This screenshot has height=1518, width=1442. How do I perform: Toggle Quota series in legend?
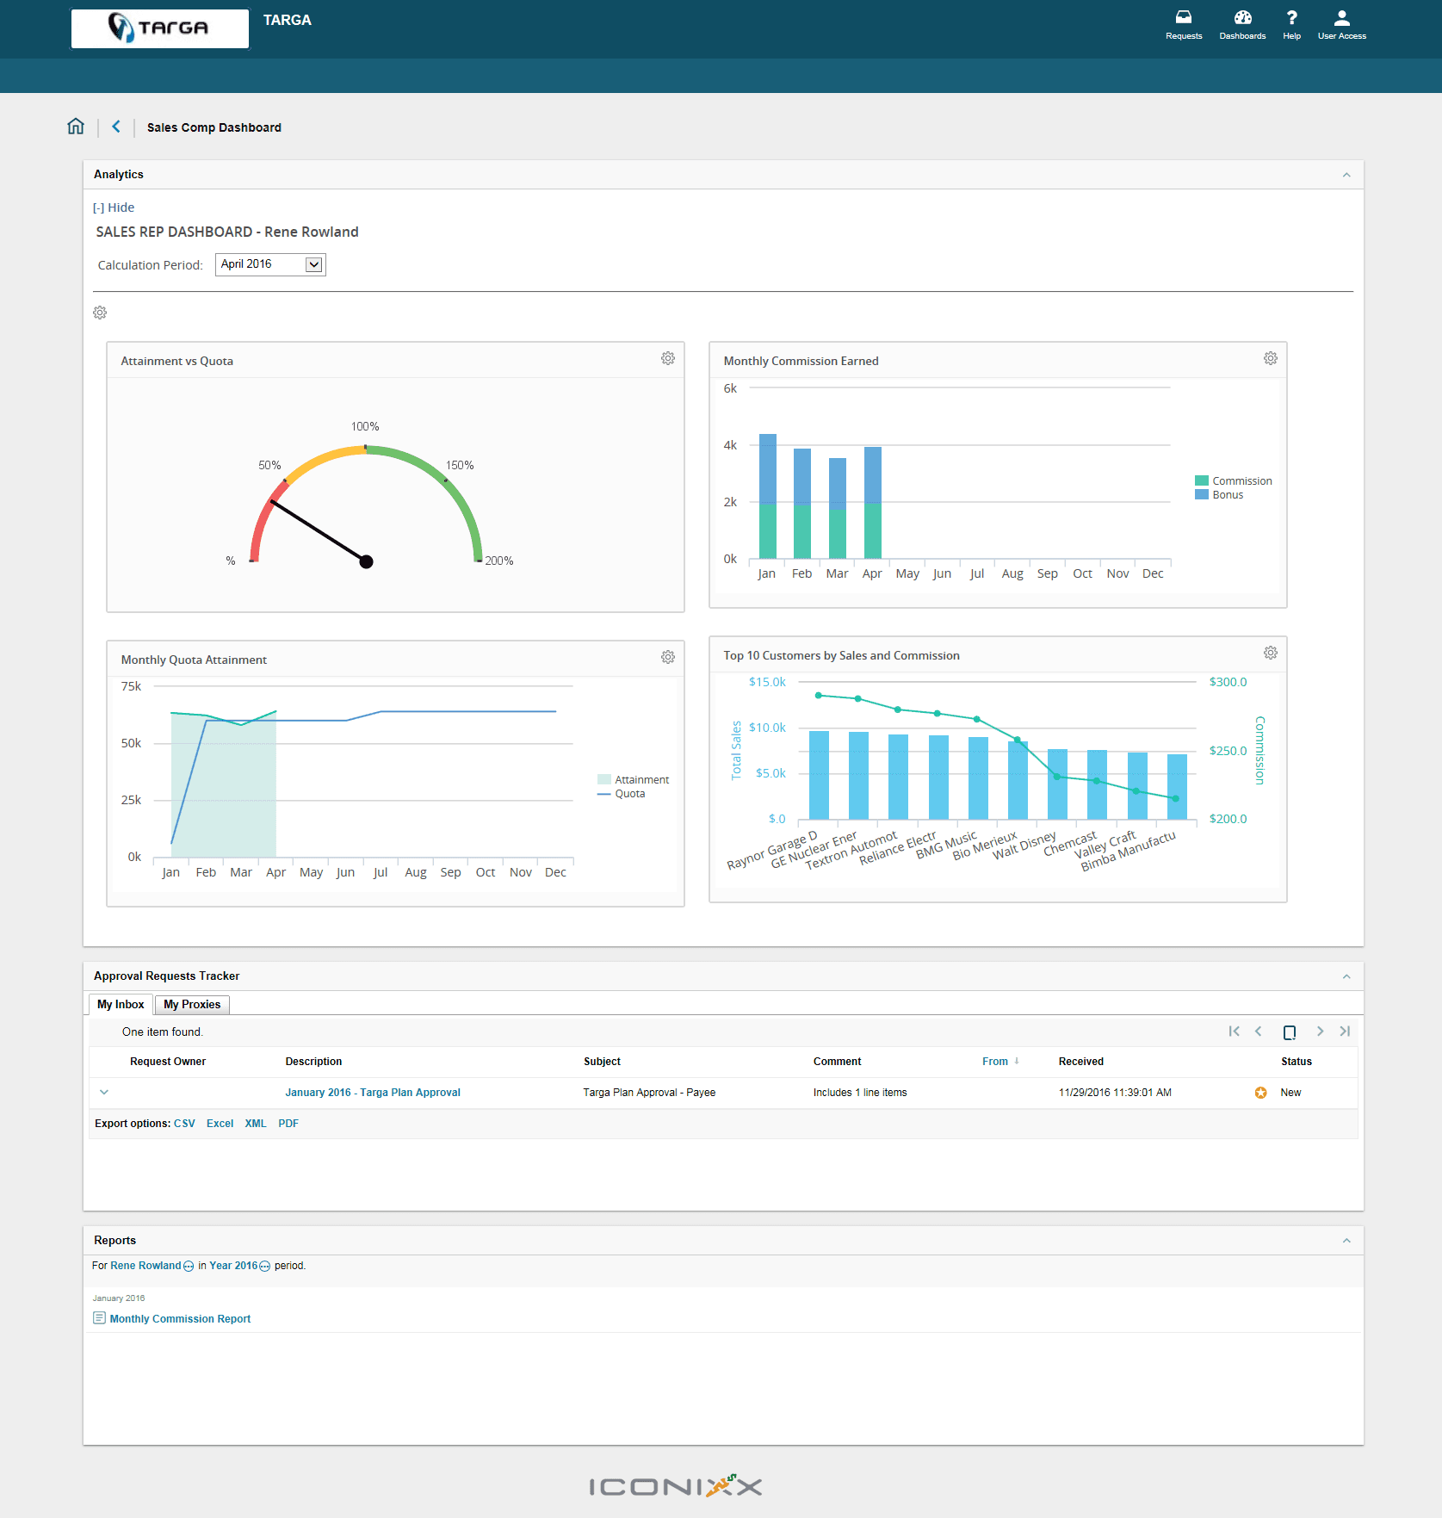point(622,794)
